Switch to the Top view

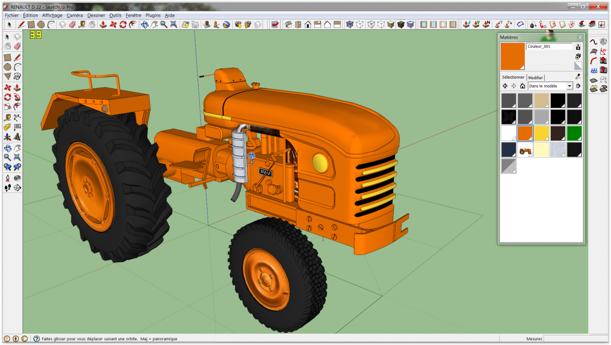[x=298, y=24]
